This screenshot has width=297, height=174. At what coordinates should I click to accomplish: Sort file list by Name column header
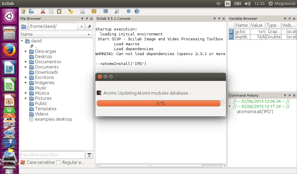tap(56, 34)
